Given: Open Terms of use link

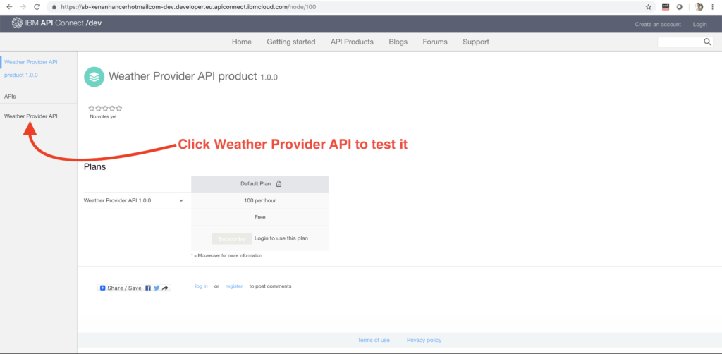Looking at the screenshot, I should (x=374, y=340).
